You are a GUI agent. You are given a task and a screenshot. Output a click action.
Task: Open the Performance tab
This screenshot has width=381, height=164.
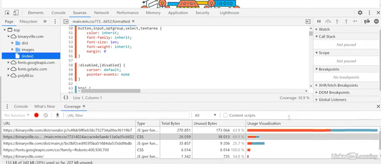127,13
